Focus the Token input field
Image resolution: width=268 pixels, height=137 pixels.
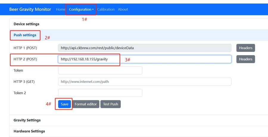[x=100, y=71]
